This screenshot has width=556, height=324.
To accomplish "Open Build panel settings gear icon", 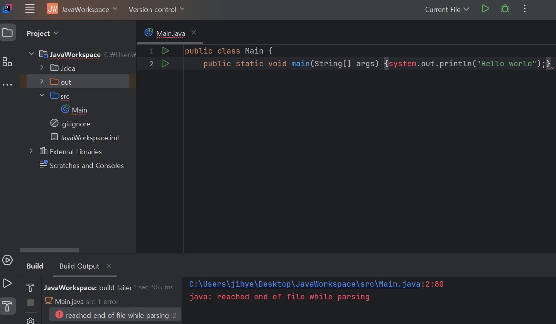I will (x=30, y=321).
